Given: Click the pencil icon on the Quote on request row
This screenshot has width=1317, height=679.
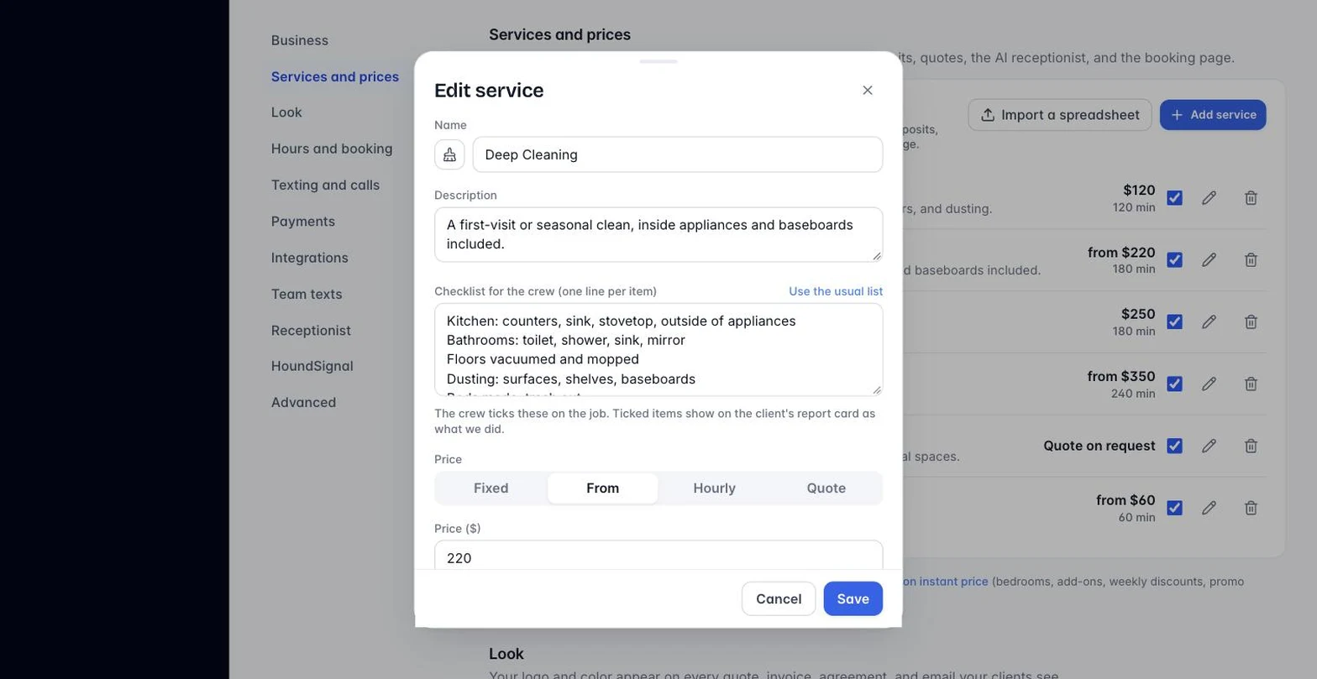Looking at the screenshot, I should click(x=1209, y=446).
